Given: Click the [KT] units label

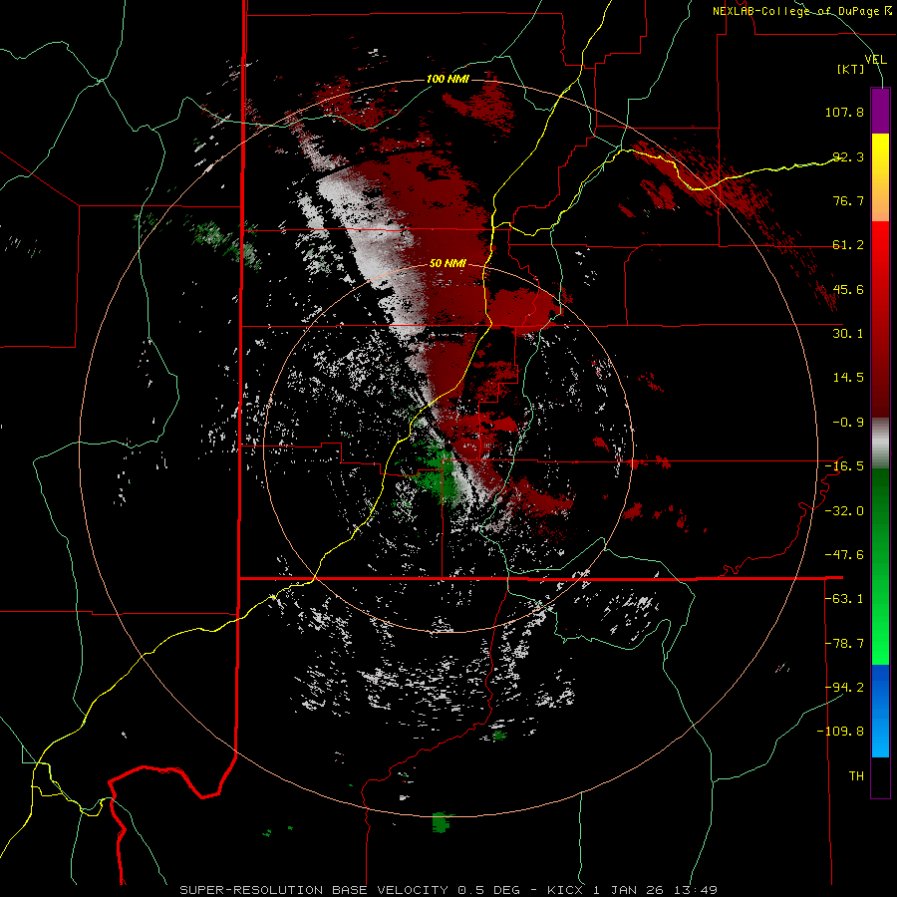Looking at the screenshot, I should click(x=851, y=69).
